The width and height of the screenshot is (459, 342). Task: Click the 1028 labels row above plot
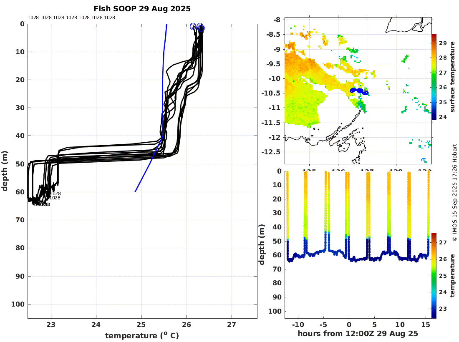pos(71,18)
